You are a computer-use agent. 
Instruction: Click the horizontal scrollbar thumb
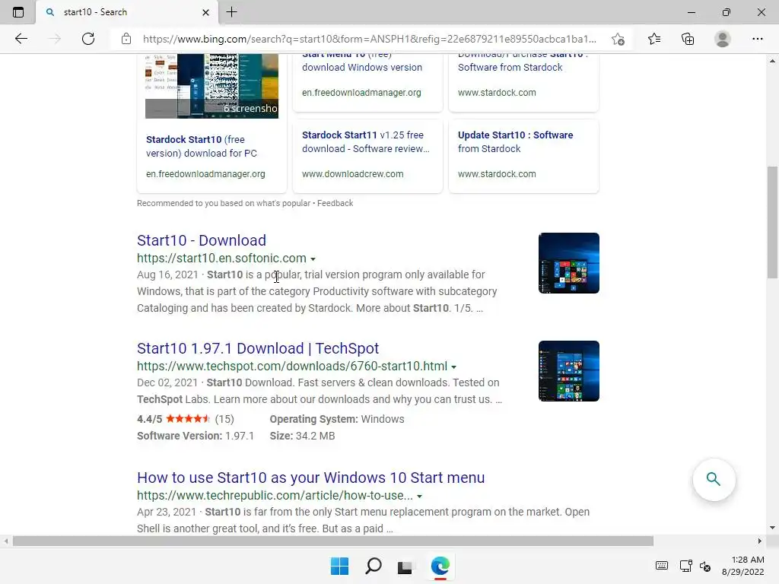point(333,541)
